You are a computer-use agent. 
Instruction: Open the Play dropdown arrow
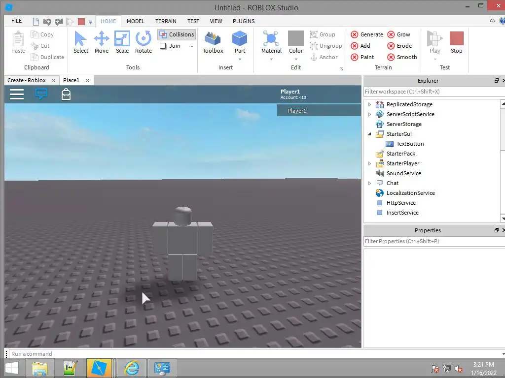(435, 59)
